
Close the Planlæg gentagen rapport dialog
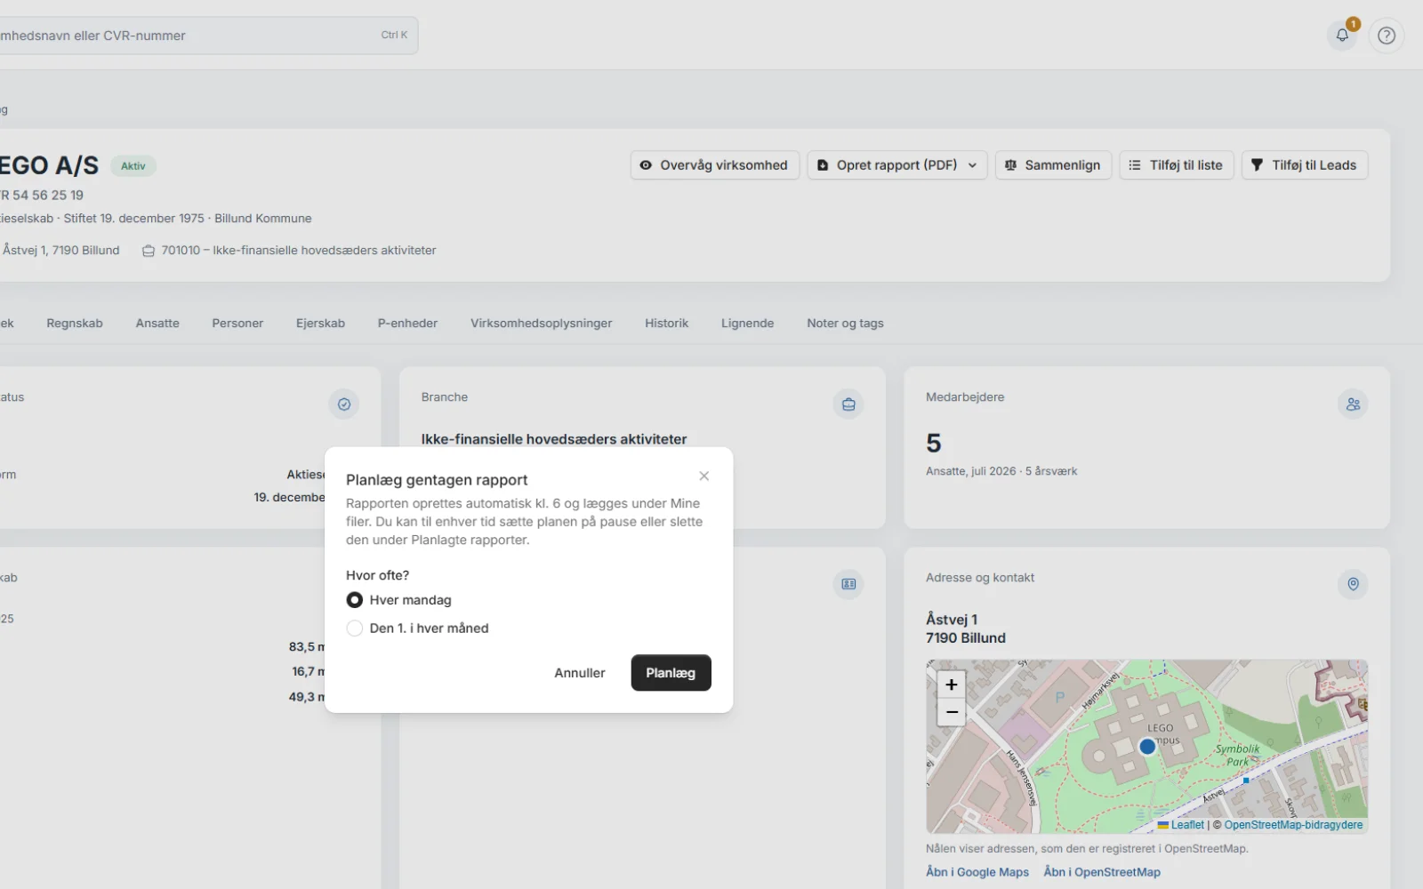click(703, 477)
